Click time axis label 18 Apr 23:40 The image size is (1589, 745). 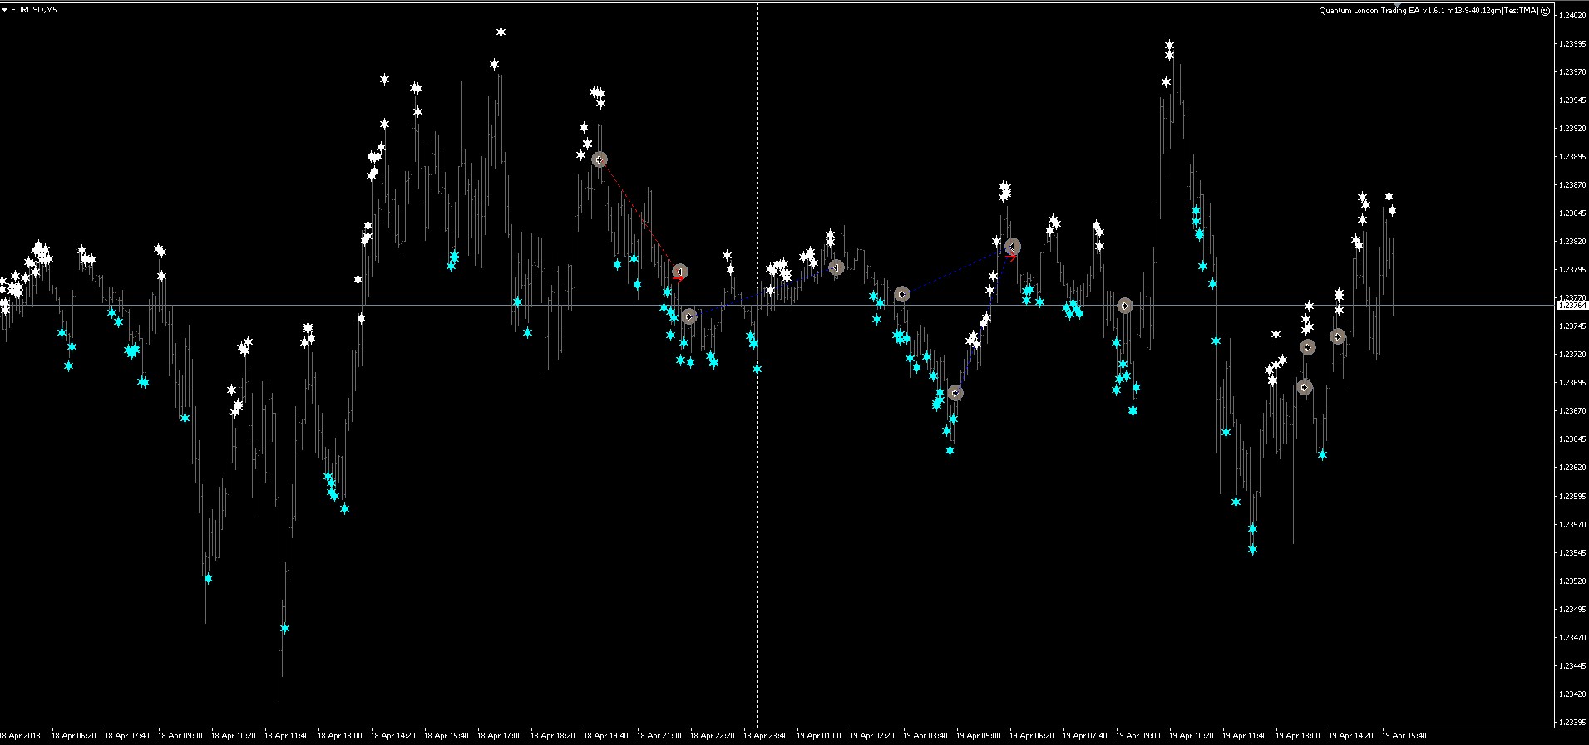point(765,735)
